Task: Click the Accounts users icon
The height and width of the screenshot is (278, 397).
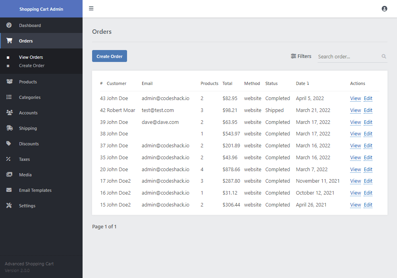Action: pos(10,112)
